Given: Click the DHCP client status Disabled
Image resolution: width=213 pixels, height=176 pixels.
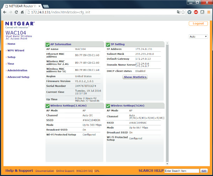Looking at the screenshot, I should pos(140,71).
